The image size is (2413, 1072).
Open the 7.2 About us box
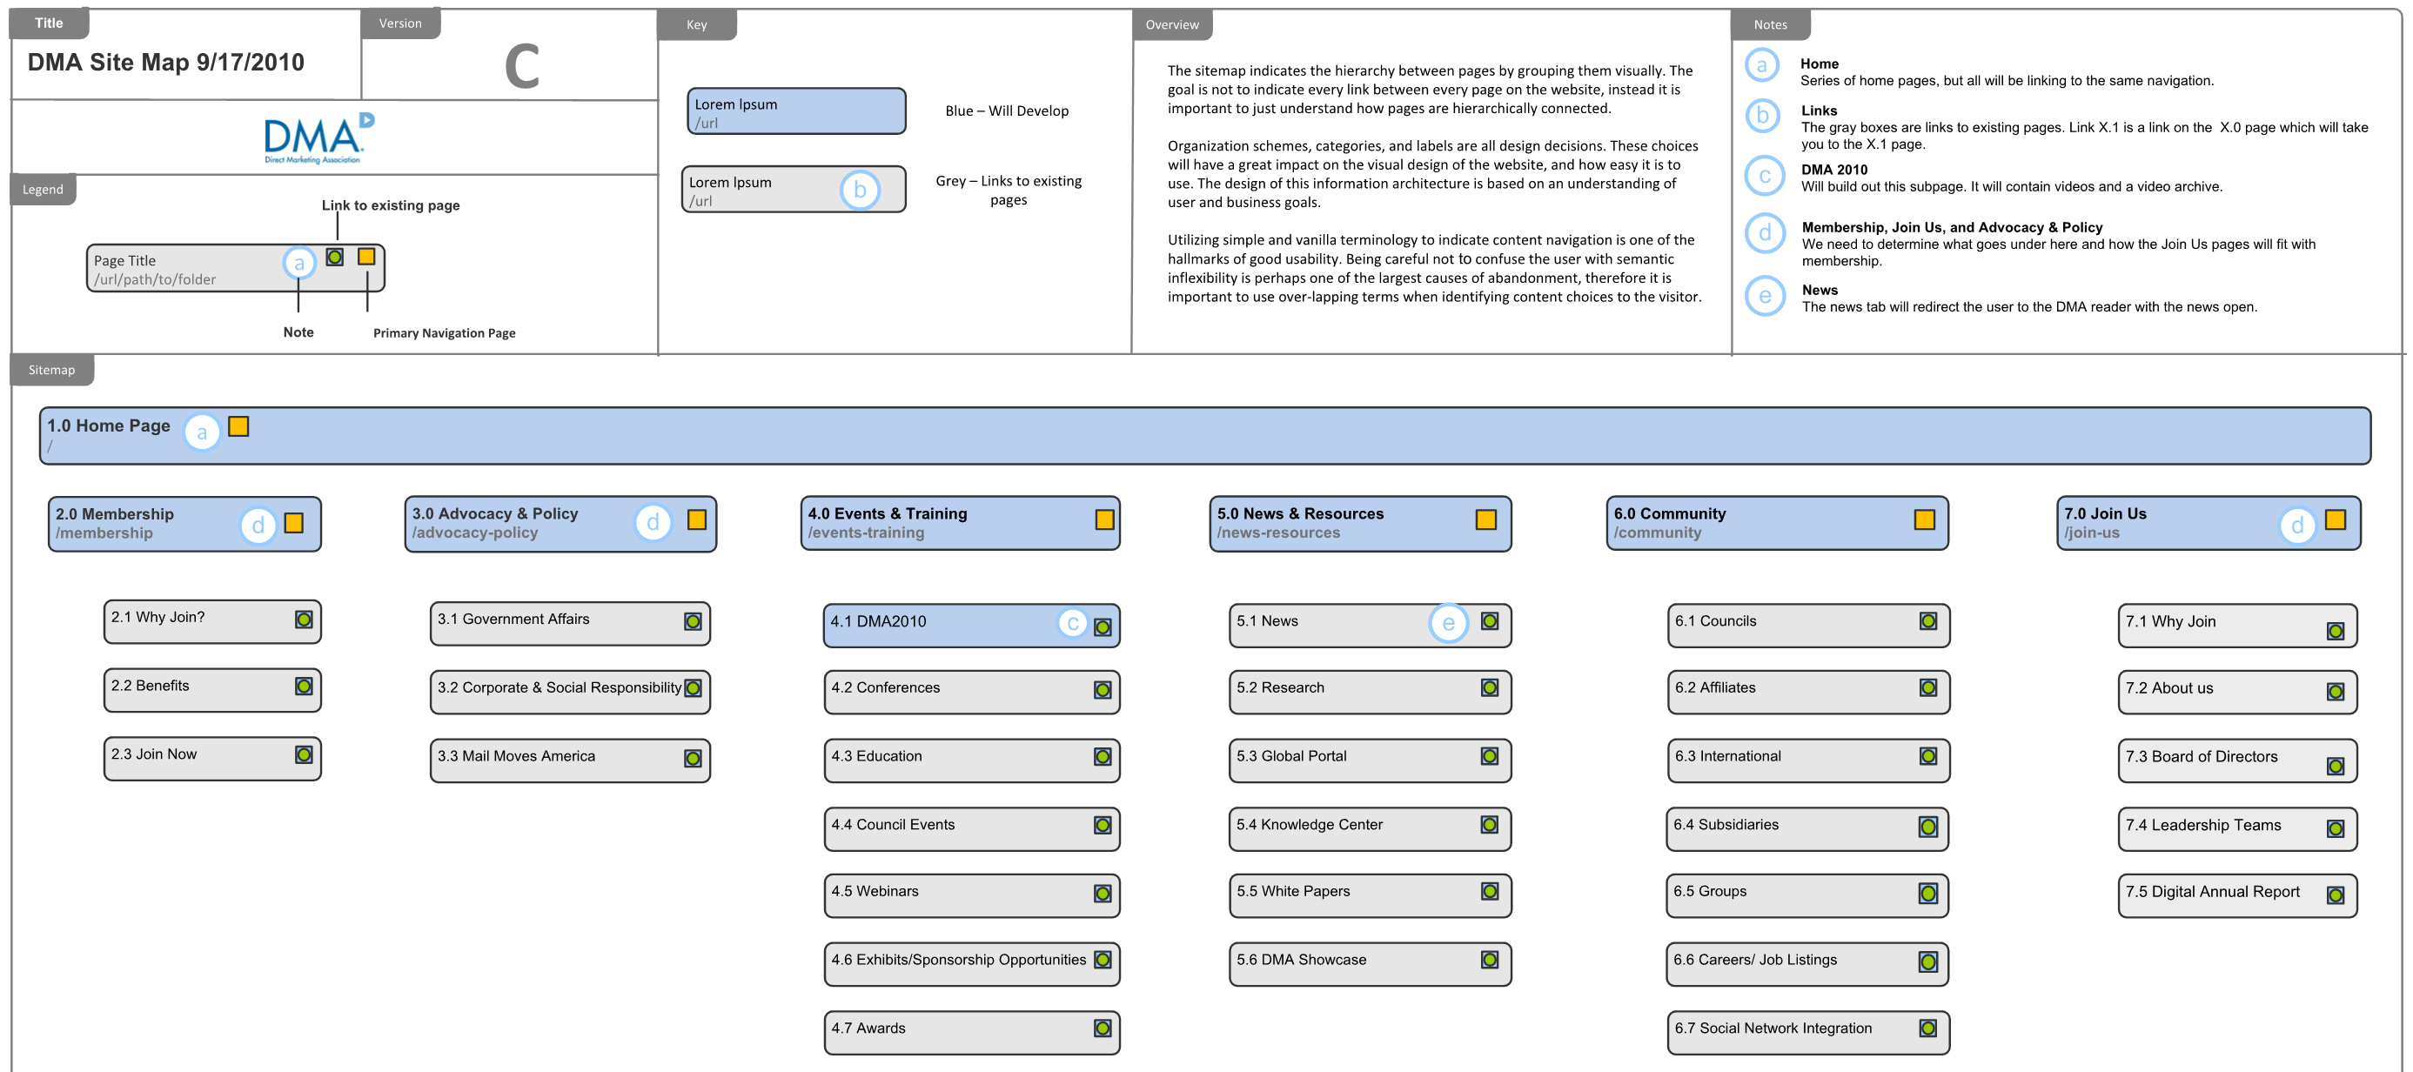pyautogui.click(x=2237, y=693)
